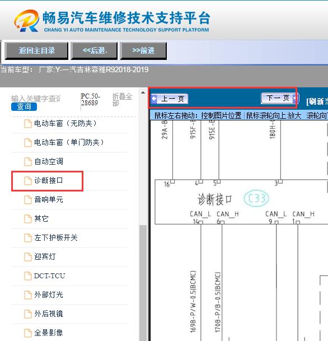Select the 自动空调 tree entry
Screen dimensions: 328x341
click(x=49, y=162)
